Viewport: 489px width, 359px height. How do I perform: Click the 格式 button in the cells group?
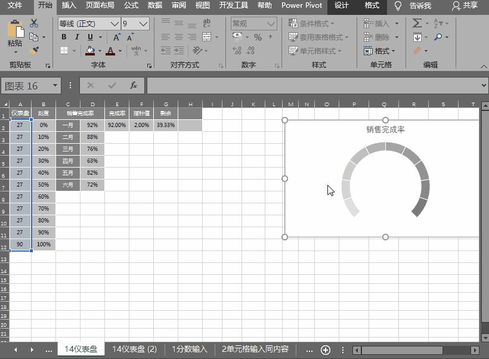(379, 51)
